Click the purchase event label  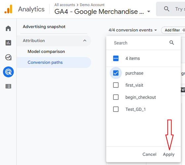pyautogui.click(x=134, y=73)
